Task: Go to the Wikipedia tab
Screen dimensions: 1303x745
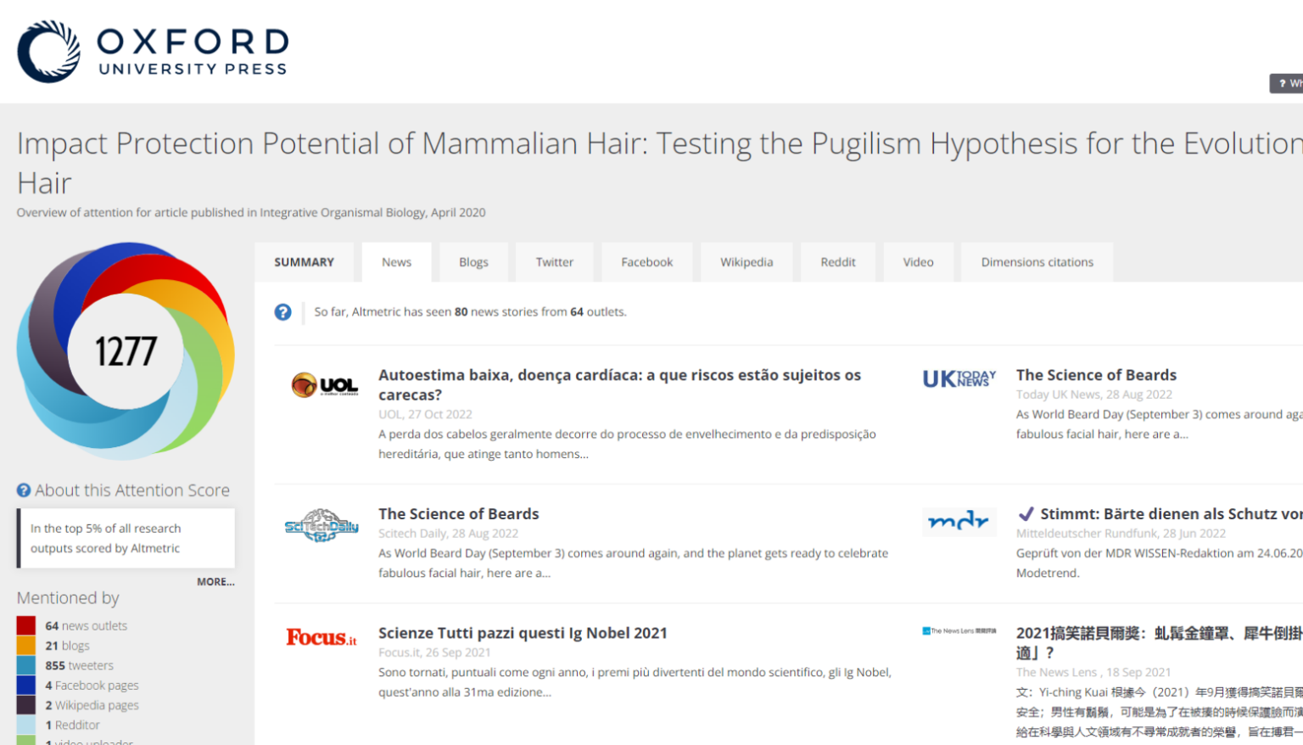Action: [747, 262]
